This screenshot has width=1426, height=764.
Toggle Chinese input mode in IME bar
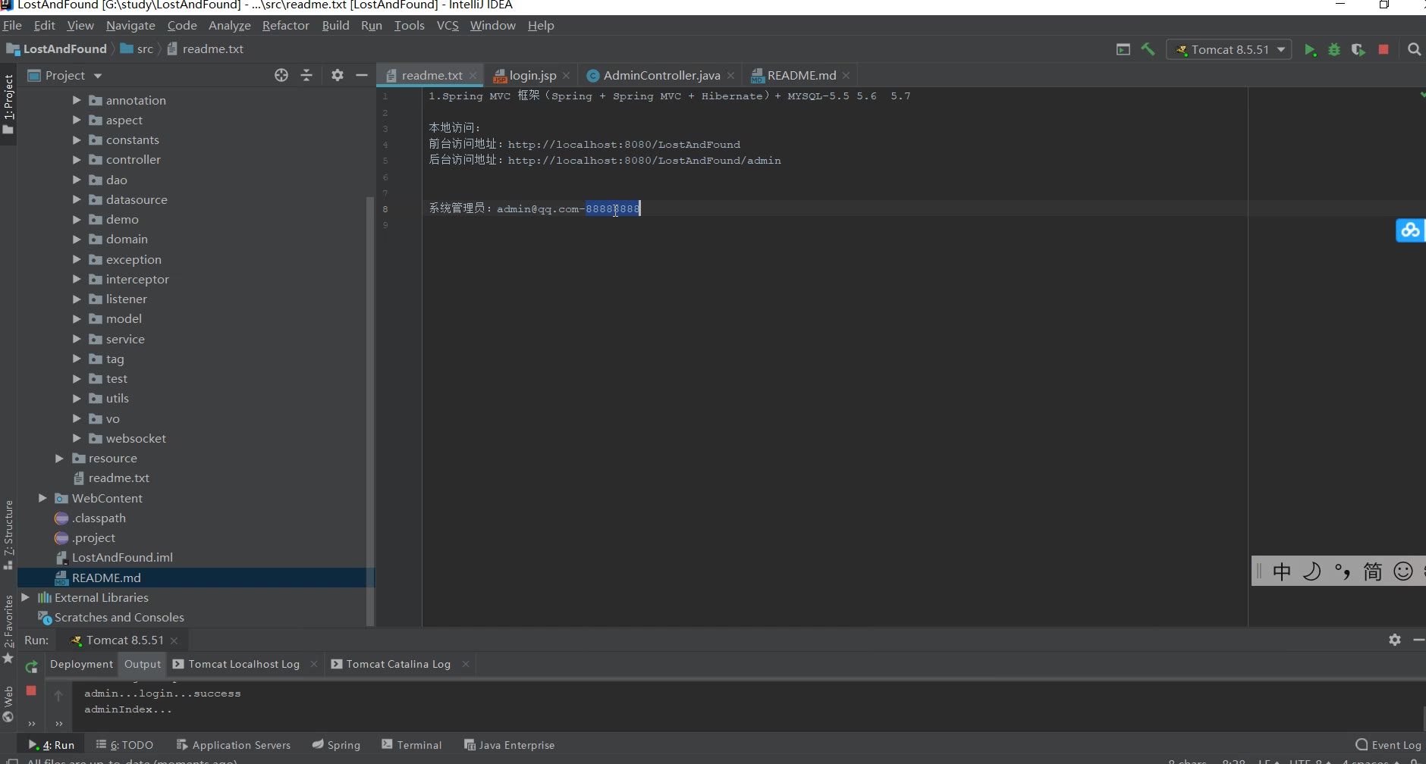[x=1281, y=571]
